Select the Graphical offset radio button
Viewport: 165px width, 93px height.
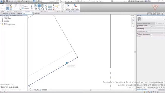pyautogui.click(x=1, y=13)
